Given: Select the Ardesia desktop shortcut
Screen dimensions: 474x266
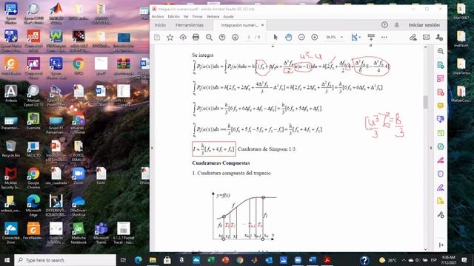Looking at the screenshot, I should (x=11, y=94).
